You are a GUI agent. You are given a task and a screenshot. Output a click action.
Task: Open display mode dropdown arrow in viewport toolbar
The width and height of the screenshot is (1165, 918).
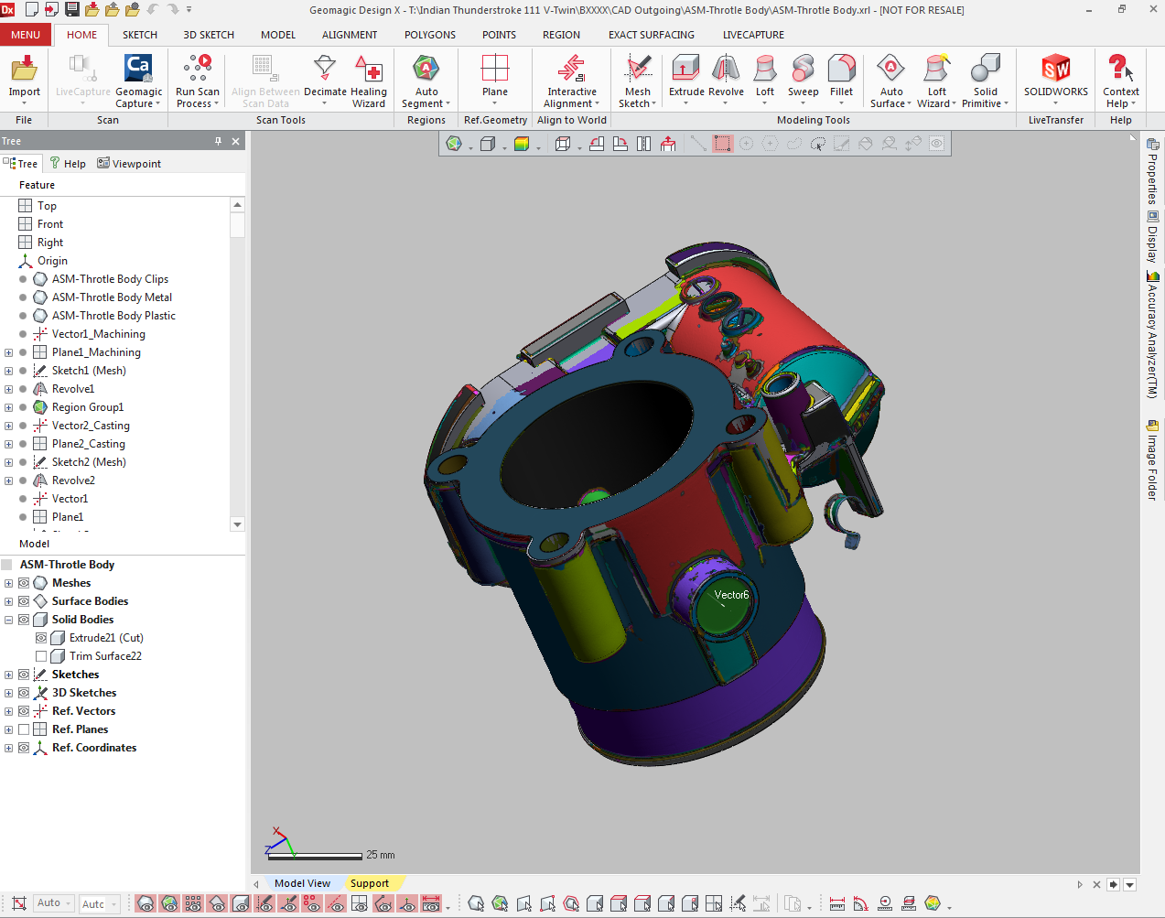click(x=504, y=146)
